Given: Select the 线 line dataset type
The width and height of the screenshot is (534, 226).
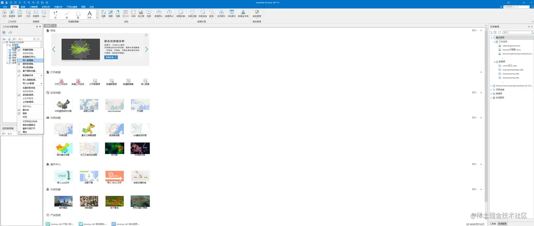Looking at the screenshot, I should [67, 14].
